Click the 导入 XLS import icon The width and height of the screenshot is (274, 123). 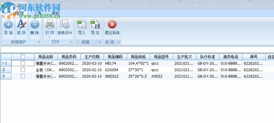[82, 24]
